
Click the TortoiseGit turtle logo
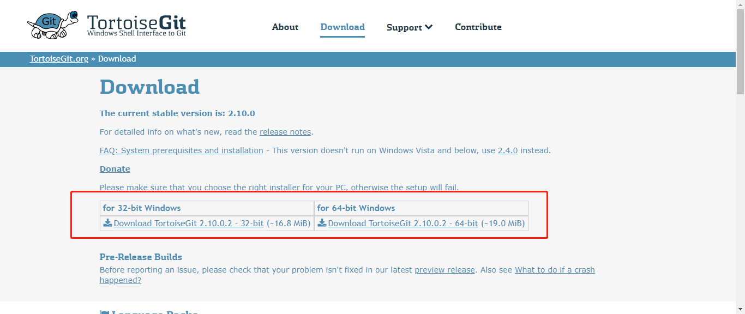coord(52,25)
